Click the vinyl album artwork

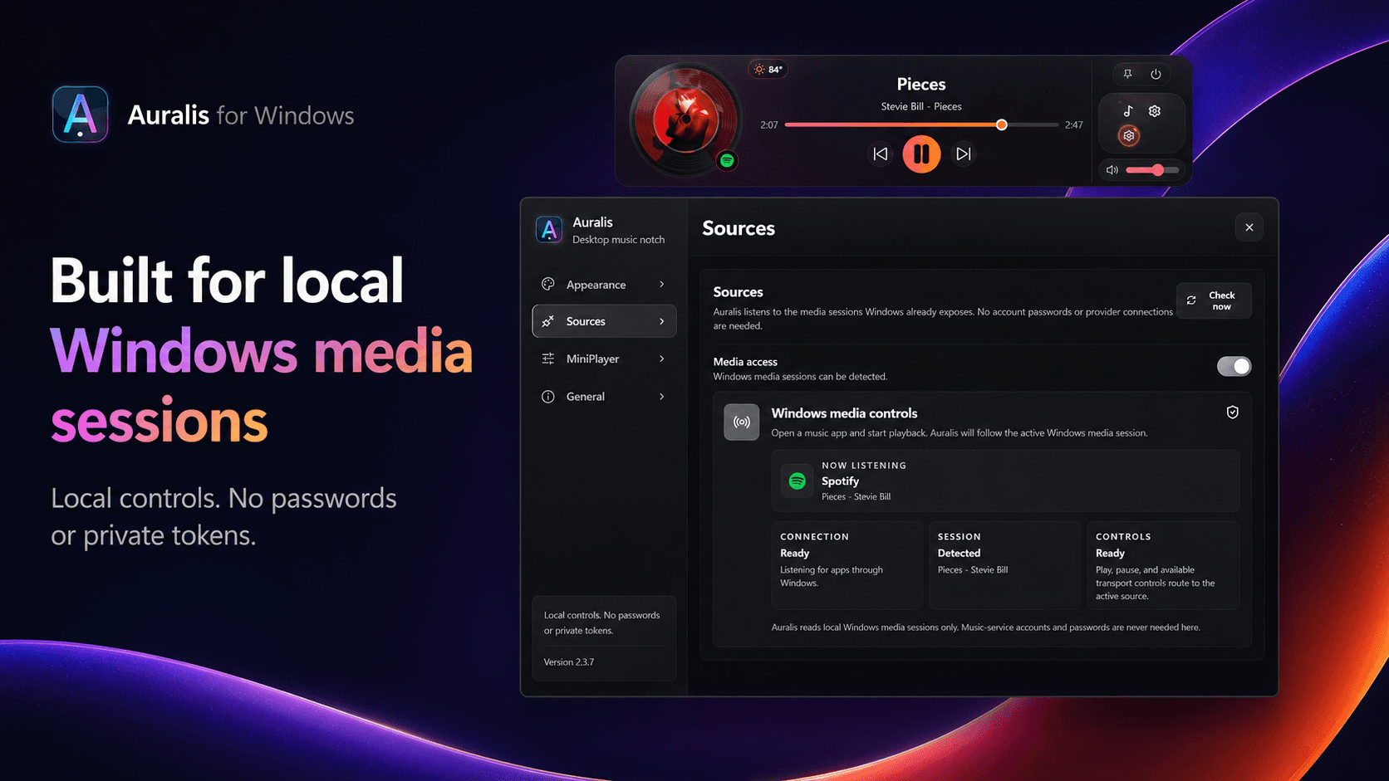click(x=685, y=119)
